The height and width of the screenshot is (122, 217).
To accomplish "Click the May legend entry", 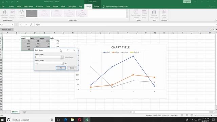I will 116,52.
